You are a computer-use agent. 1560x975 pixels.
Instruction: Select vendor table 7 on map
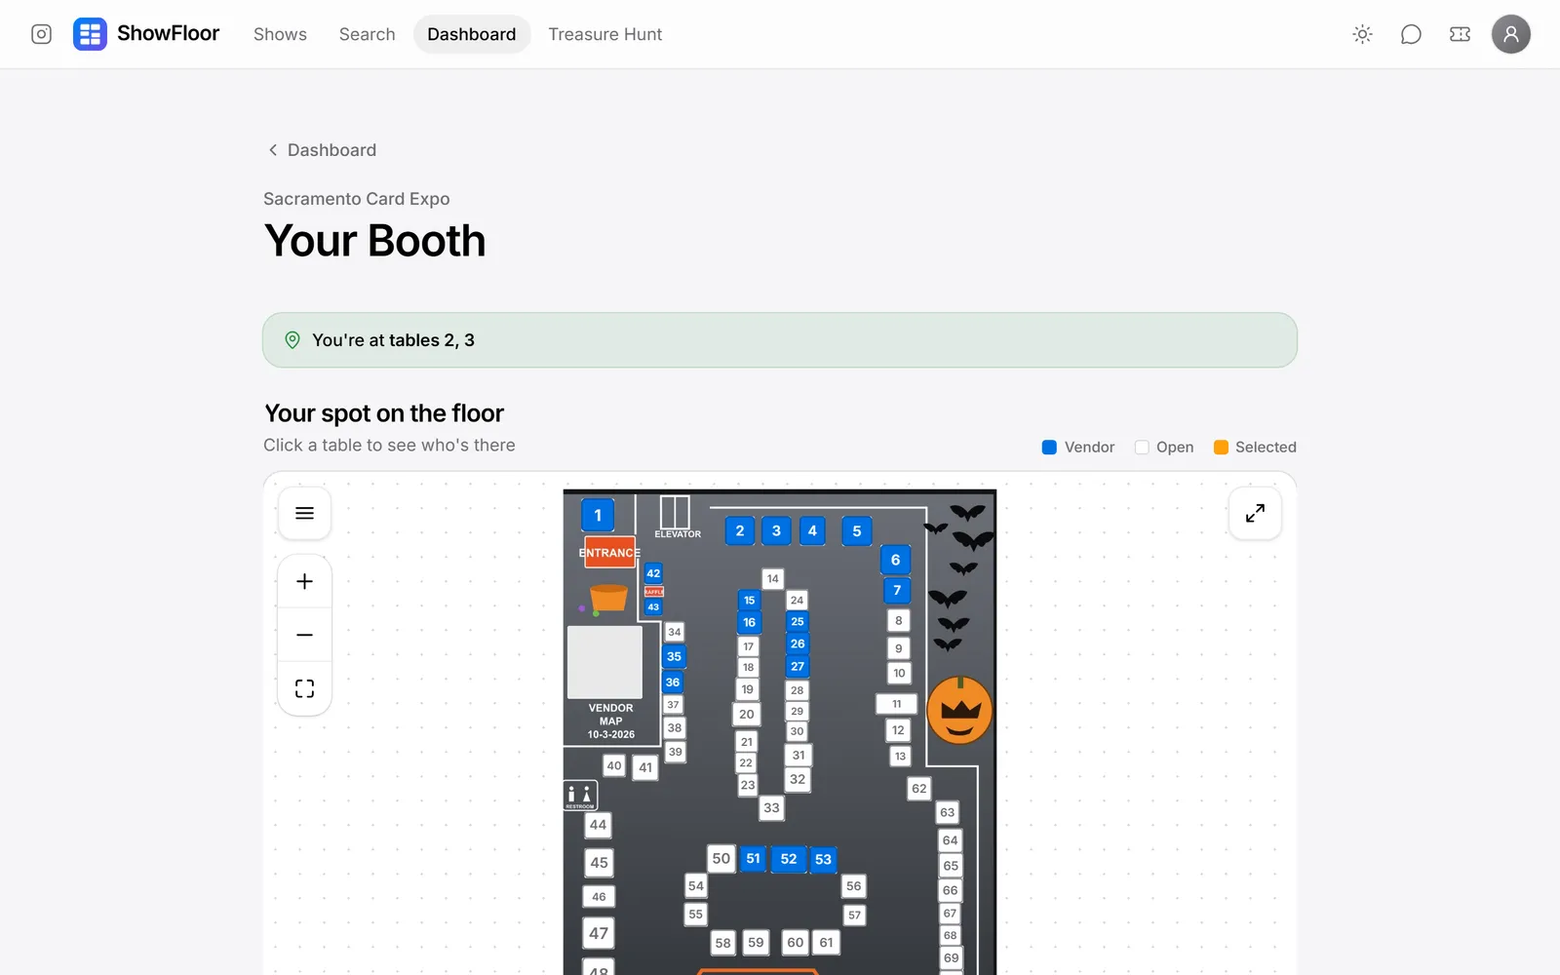897,590
